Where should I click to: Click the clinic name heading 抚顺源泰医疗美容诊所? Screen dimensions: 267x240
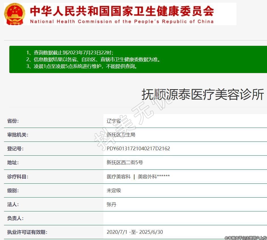(x=203, y=94)
